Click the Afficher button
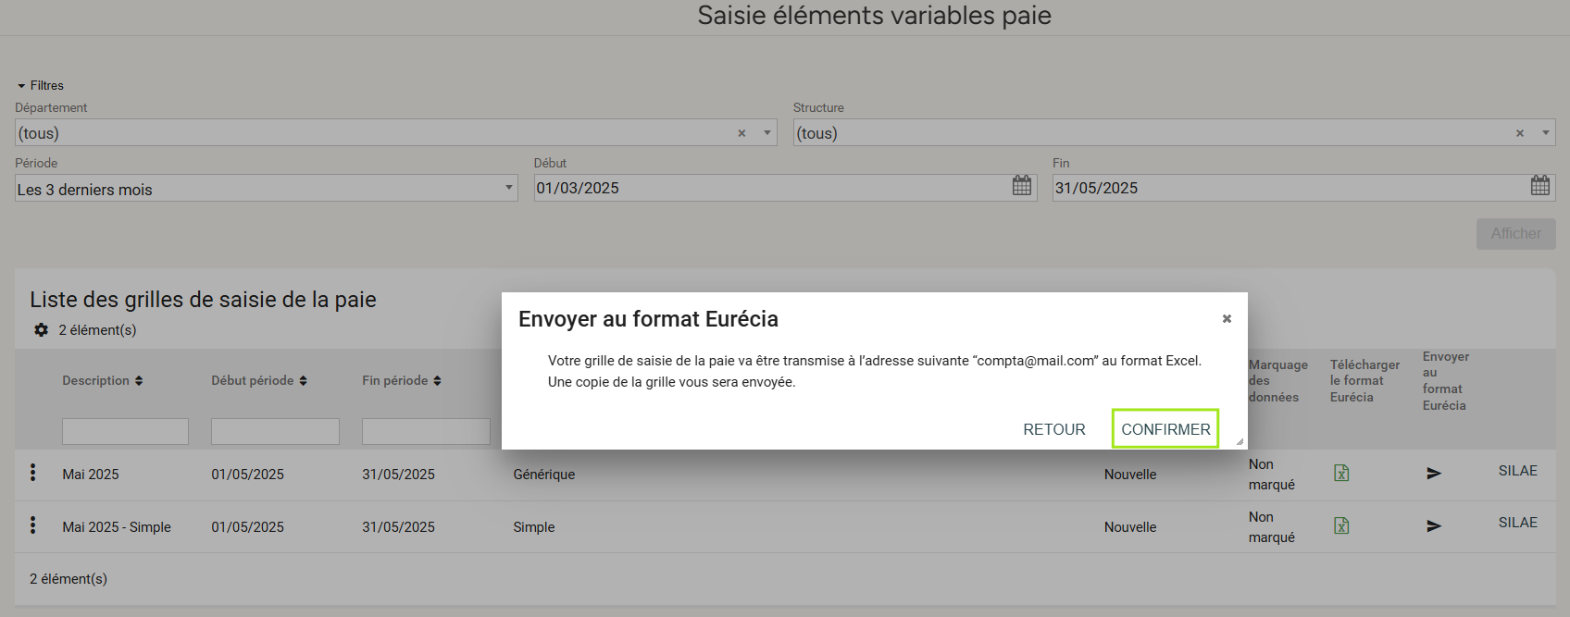 [x=1516, y=234]
